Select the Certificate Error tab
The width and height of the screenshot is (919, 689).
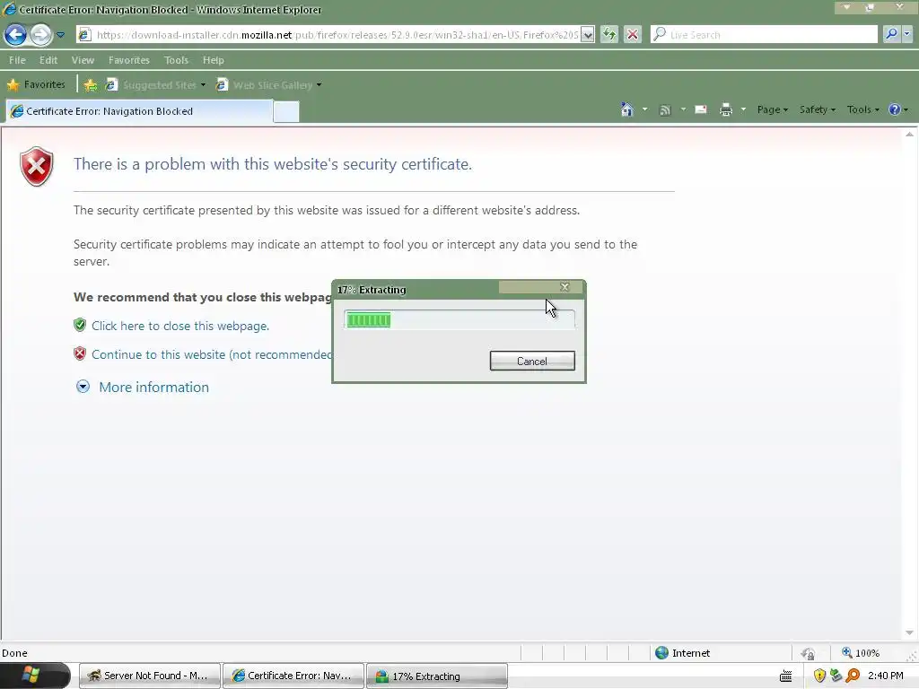click(138, 110)
